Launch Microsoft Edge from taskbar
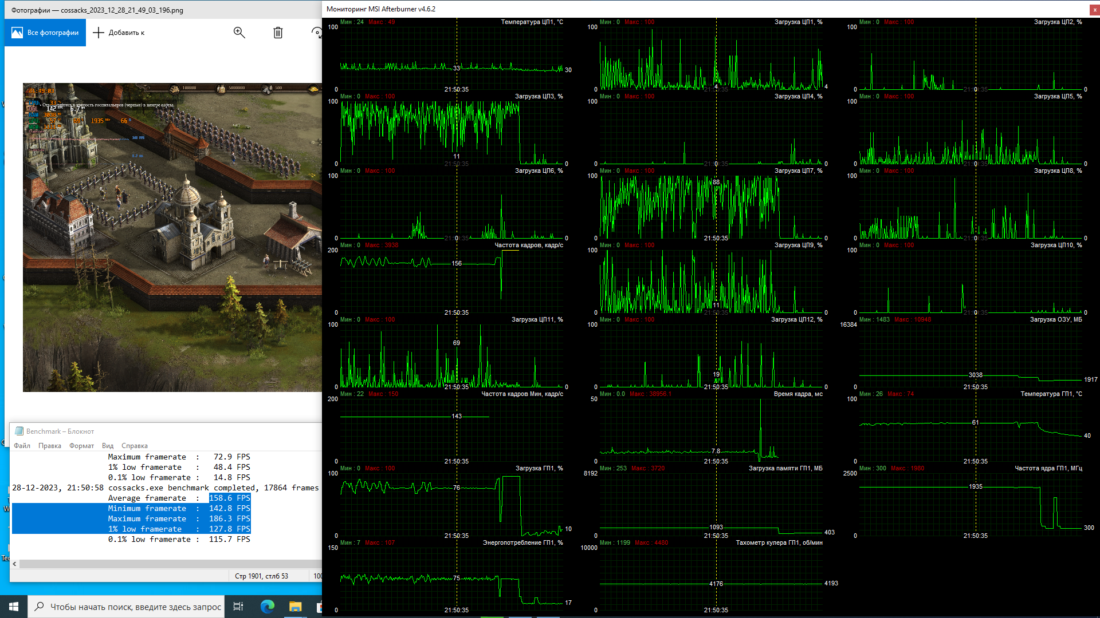Screen dimensions: 1100x618 coord(267,607)
